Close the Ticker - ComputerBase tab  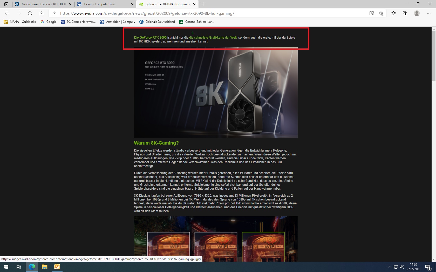(132, 4)
